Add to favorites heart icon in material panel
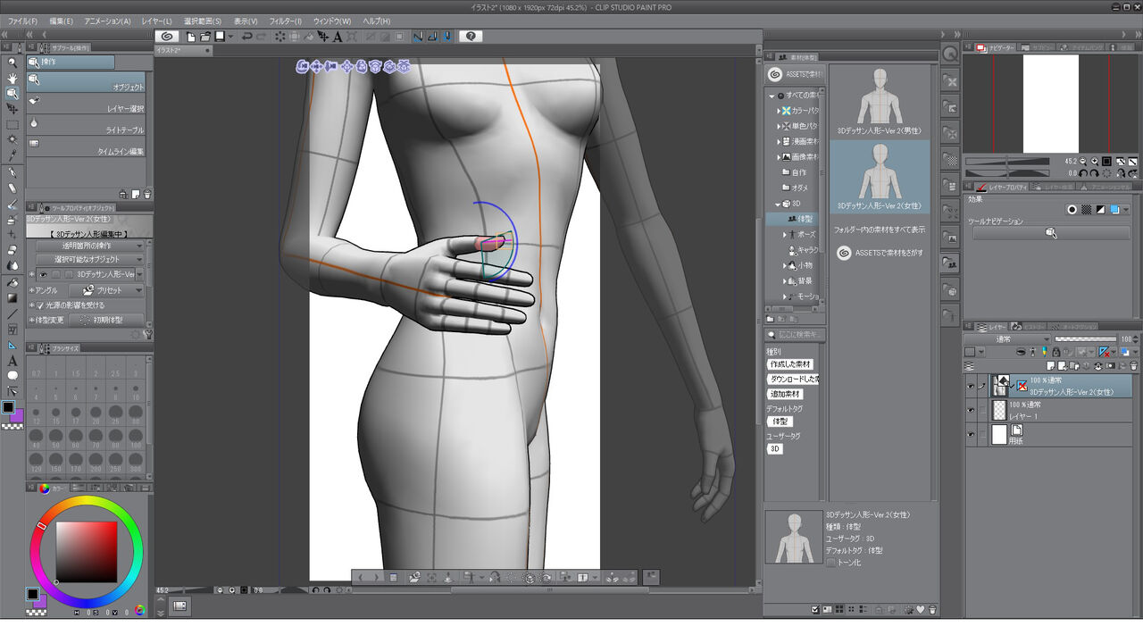1143x643 pixels. pyautogui.click(x=921, y=610)
